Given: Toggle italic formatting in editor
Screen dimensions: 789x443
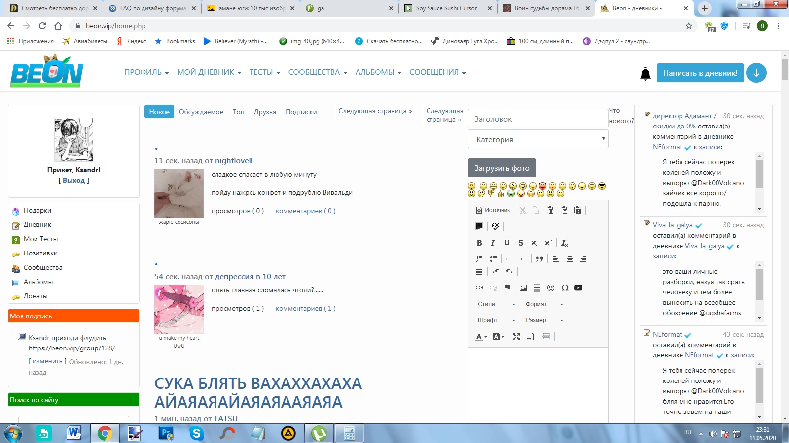Looking at the screenshot, I should tap(493, 243).
